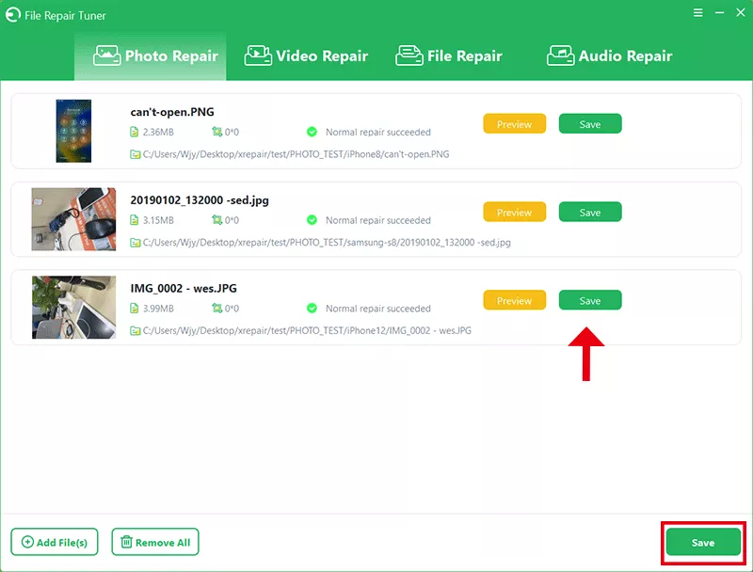This screenshot has width=753, height=572.
Task: Click the 3.99MB file size text
Action: (158, 309)
